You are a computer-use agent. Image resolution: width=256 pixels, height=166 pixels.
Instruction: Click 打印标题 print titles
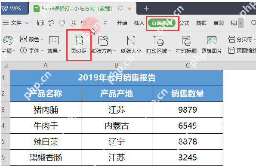coord(186,45)
